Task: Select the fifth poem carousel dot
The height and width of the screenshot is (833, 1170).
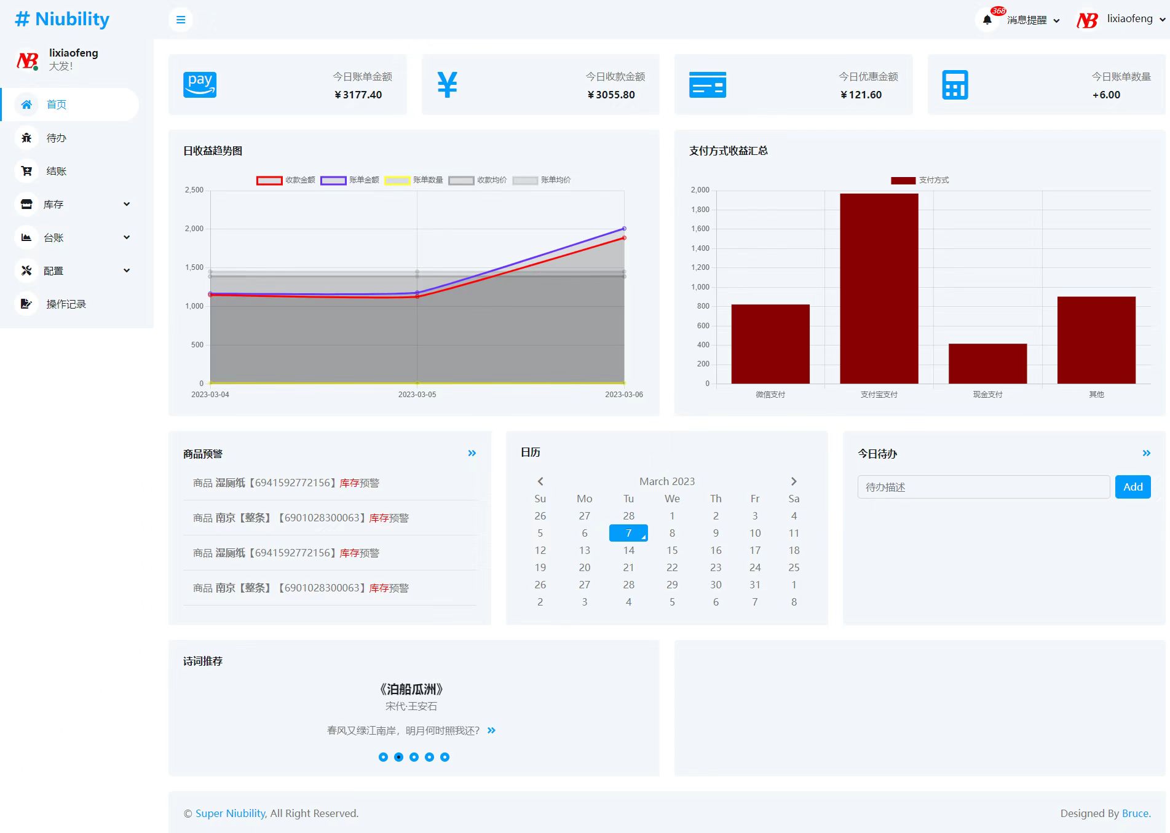Action: pyautogui.click(x=445, y=757)
